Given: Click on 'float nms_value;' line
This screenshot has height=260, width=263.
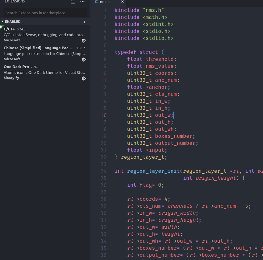Looking at the screenshot, I should coord(152,66).
